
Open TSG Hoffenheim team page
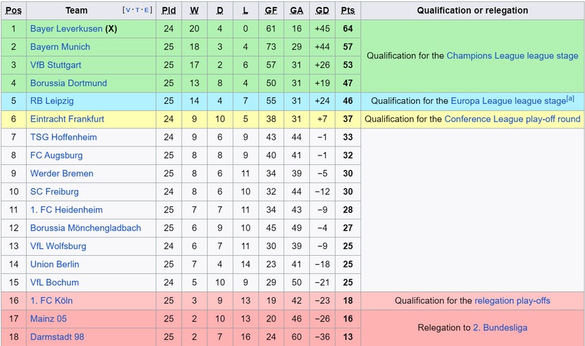click(63, 137)
